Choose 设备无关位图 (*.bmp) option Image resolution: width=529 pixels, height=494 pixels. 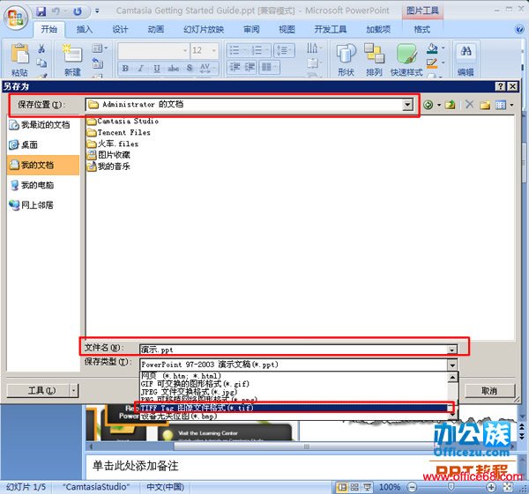point(294,417)
